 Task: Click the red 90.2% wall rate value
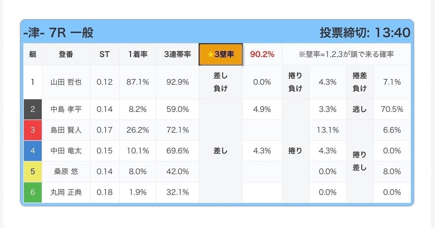tap(262, 54)
